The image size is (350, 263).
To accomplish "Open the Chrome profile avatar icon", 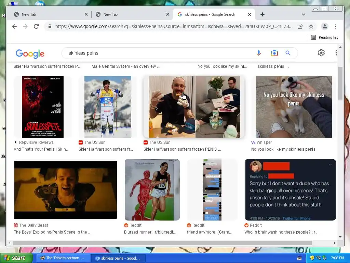I will tap(325, 26).
